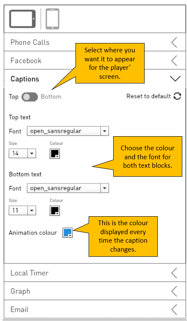Screen dimensions: 187x321
Task: Select the phone device view icon
Action: (53, 19)
